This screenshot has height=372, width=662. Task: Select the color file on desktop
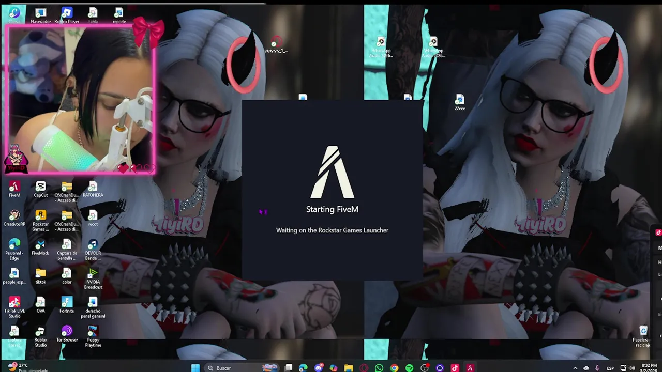pyautogui.click(x=67, y=276)
